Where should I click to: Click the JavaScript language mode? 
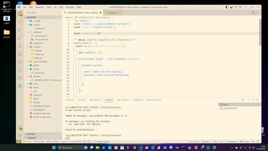click(x=232, y=142)
